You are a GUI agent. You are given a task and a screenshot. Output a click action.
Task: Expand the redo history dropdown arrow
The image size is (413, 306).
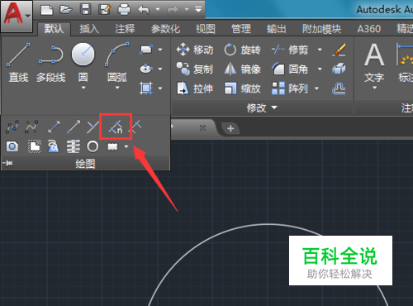(187, 10)
